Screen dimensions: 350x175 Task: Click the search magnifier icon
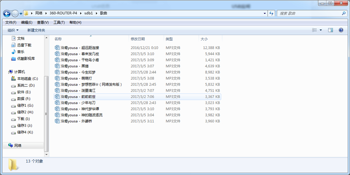click(343, 13)
